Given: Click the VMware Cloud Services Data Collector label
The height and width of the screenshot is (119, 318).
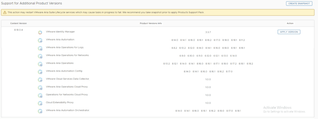Looking at the screenshot, I should [67, 79].
